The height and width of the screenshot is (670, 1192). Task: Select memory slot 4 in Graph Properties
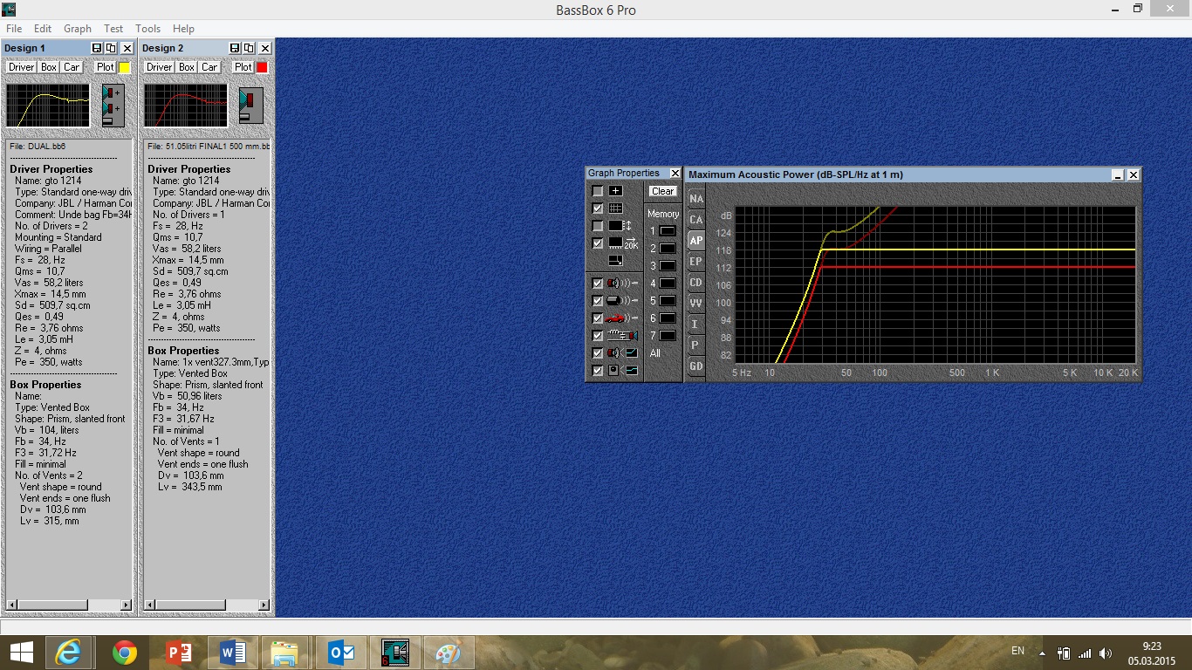click(x=667, y=284)
